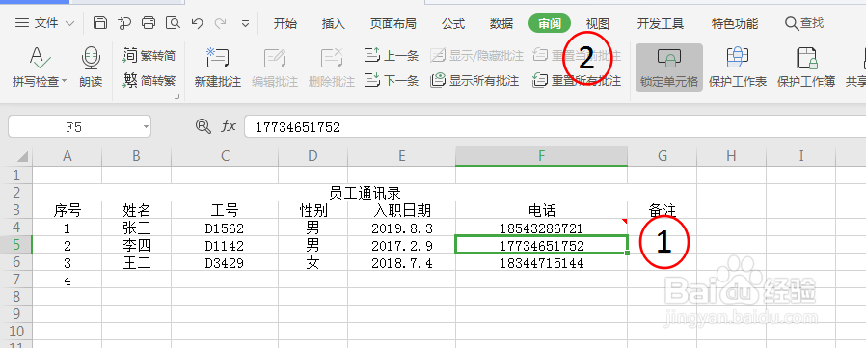The image size is (866, 348).
Task: Click the Print icon in quick toolbar
Action: [x=149, y=23]
